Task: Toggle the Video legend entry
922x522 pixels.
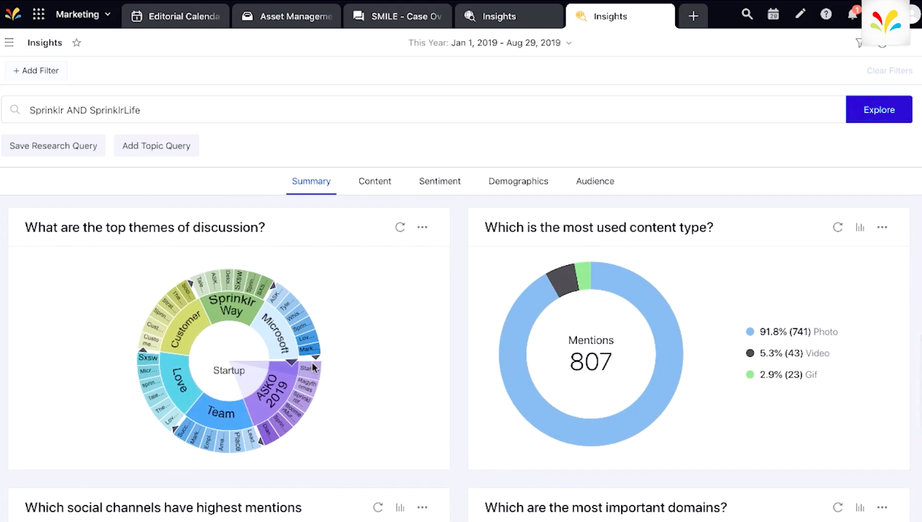Action: 788,353
